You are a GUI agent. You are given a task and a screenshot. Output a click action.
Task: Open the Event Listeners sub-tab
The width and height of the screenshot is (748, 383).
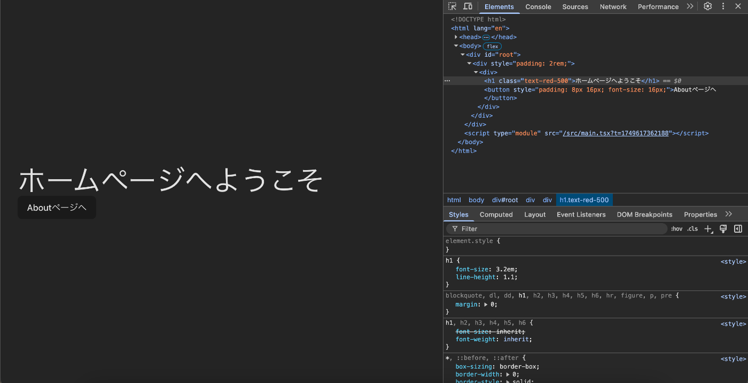(x=581, y=215)
